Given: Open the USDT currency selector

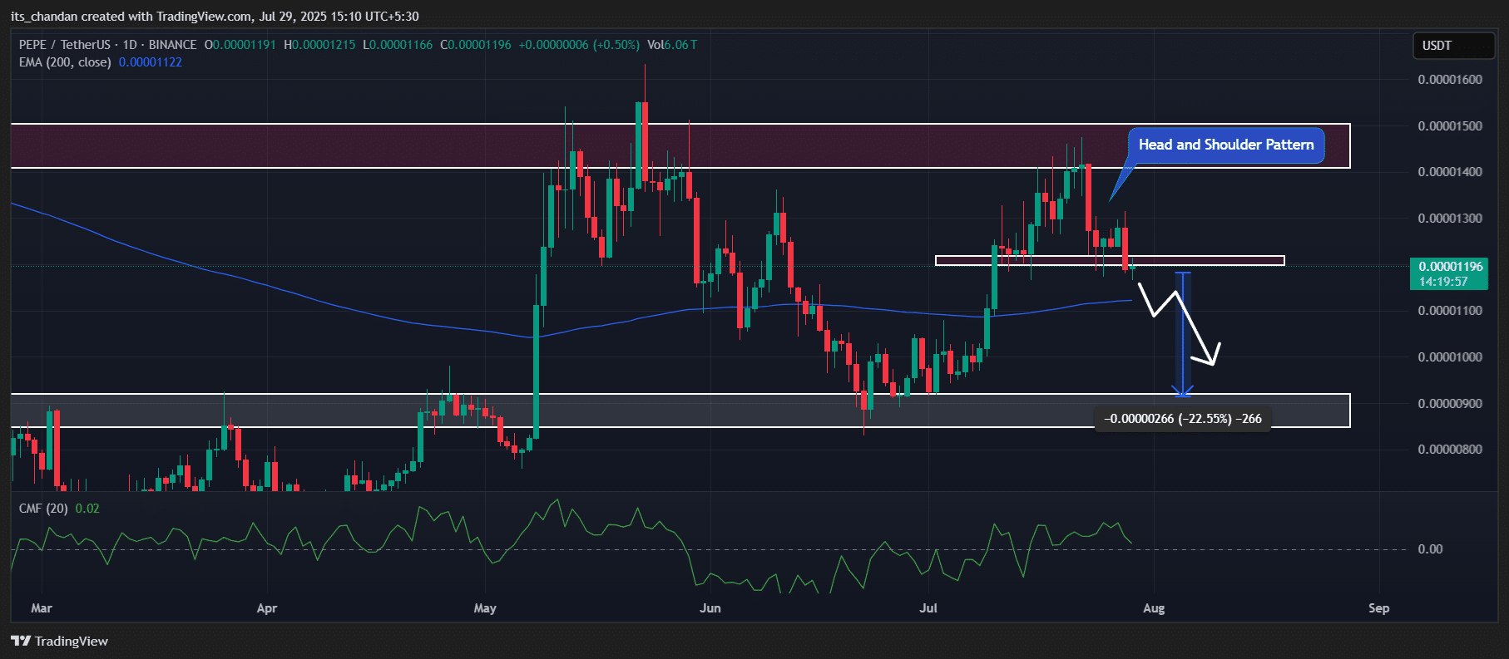Looking at the screenshot, I should click(1452, 46).
